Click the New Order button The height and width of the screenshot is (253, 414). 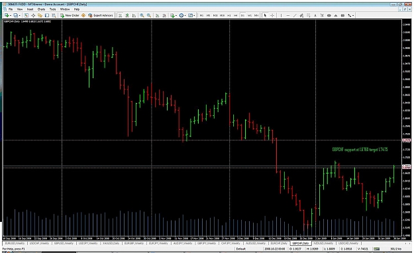pyautogui.click(x=70, y=15)
